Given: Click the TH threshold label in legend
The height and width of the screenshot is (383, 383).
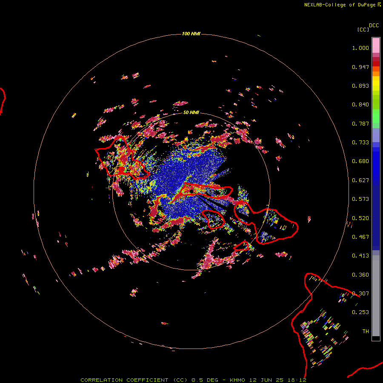Looking at the screenshot, I should 366,332.
